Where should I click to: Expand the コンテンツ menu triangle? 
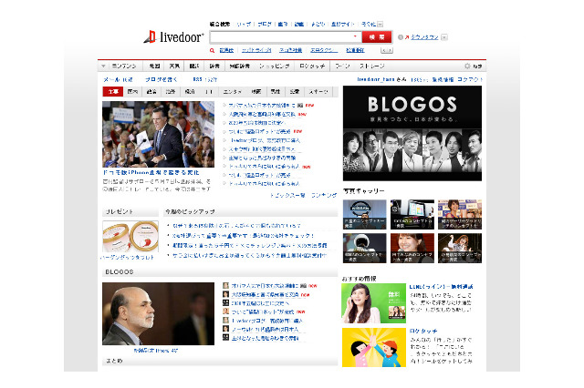(103, 66)
